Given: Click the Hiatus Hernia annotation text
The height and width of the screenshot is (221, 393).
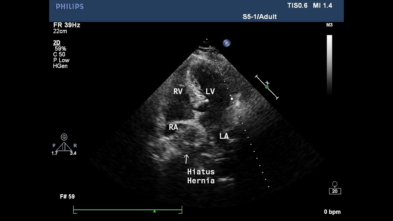Looking at the screenshot, I should click(x=201, y=176).
